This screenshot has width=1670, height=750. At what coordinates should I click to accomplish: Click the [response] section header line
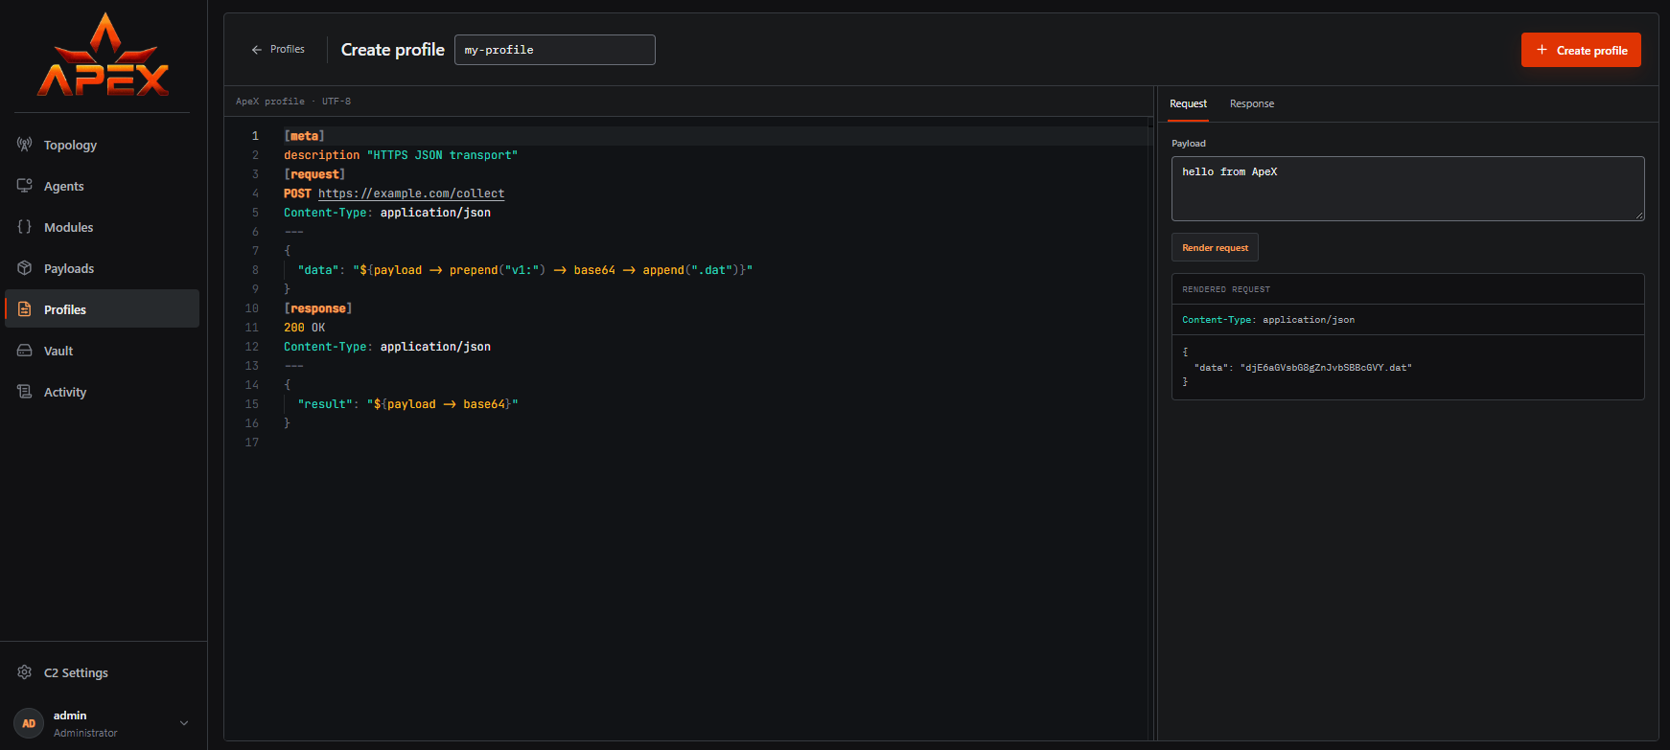tap(318, 308)
